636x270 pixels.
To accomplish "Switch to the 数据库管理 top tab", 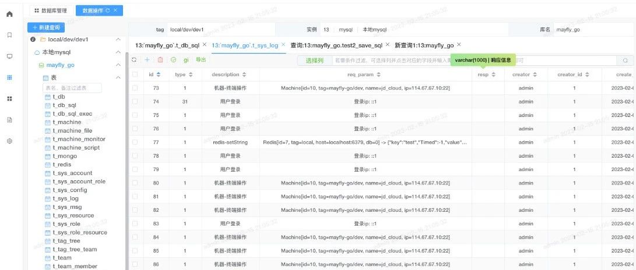I will click(51, 11).
